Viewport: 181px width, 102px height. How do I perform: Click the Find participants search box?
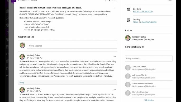pos(149,58)
